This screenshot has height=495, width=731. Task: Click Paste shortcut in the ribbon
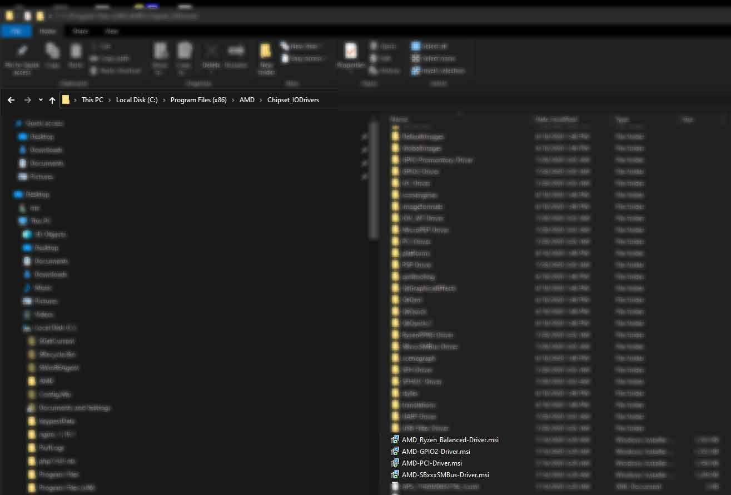[x=116, y=71]
